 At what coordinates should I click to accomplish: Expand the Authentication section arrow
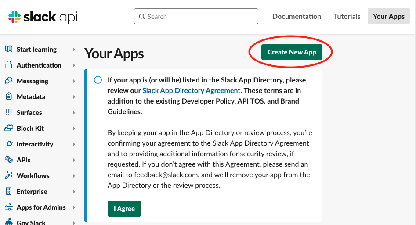point(74,65)
